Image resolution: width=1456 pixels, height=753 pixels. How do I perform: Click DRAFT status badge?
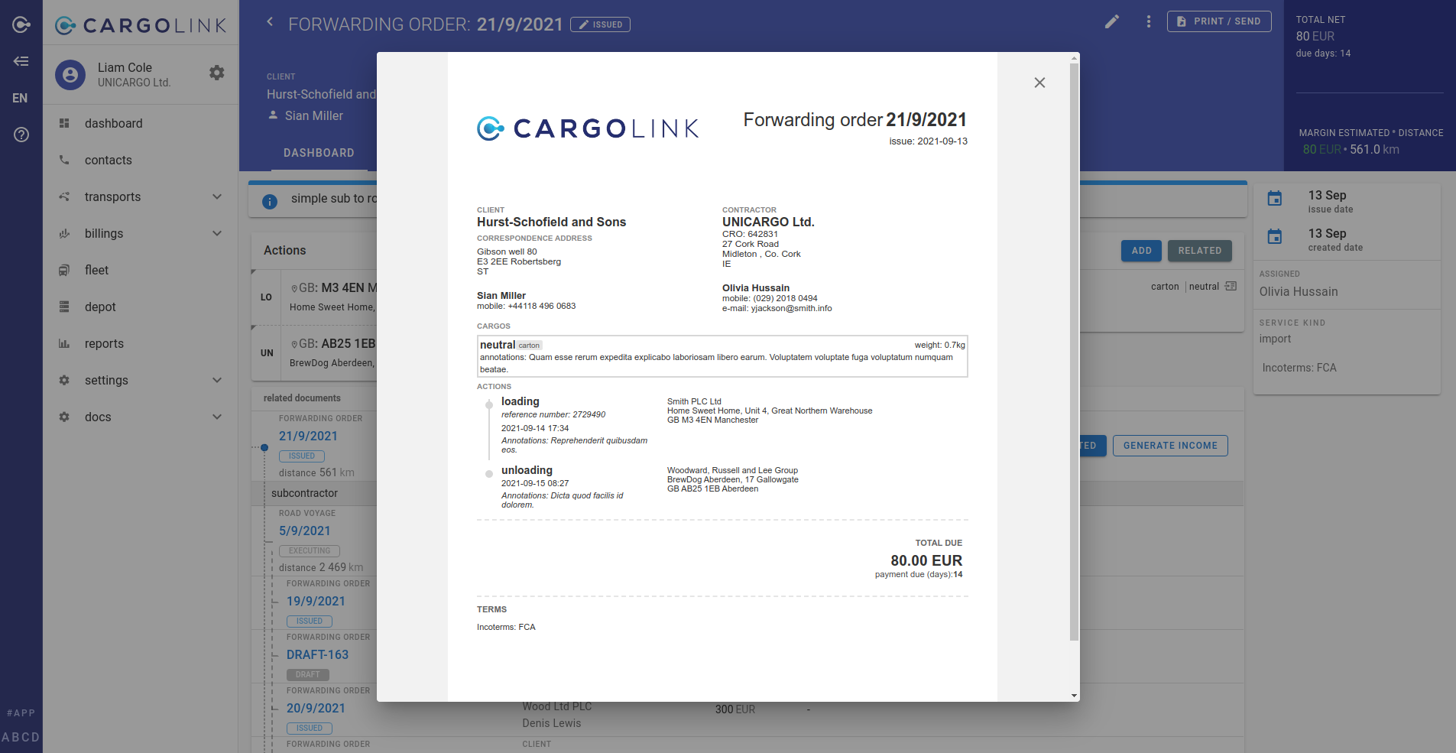point(308,674)
